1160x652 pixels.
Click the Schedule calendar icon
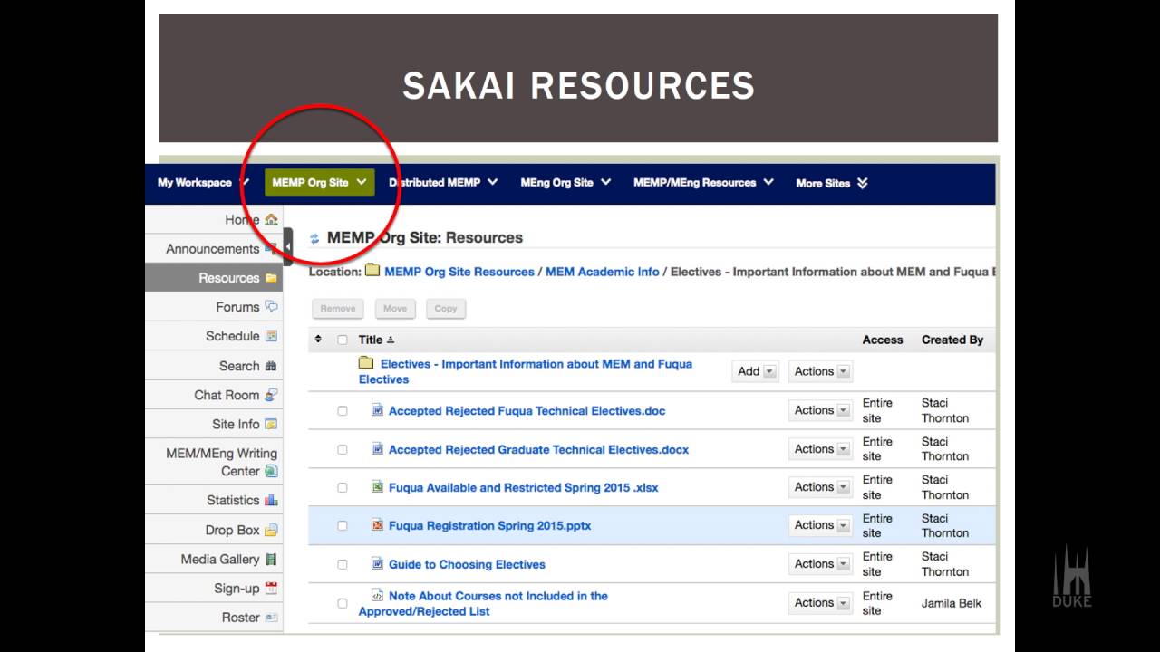pyautogui.click(x=271, y=336)
